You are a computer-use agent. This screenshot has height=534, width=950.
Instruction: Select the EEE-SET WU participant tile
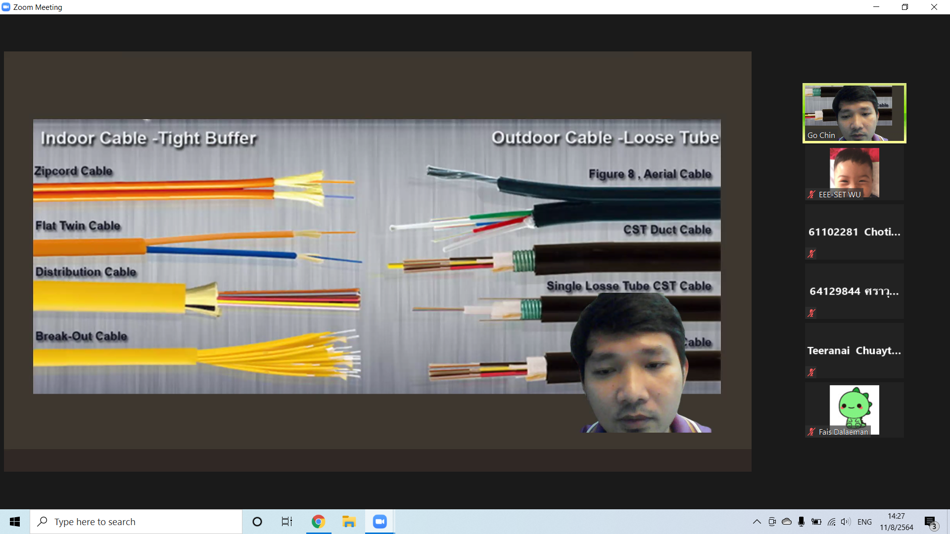coord(854,173)
